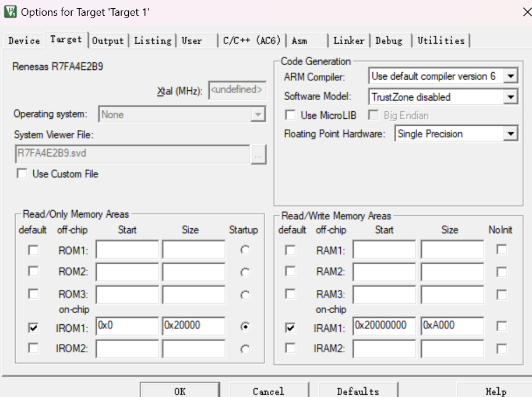532x397 pixels.
Task: Select the IROM2 Startup radio button
Action: (245, 349)
